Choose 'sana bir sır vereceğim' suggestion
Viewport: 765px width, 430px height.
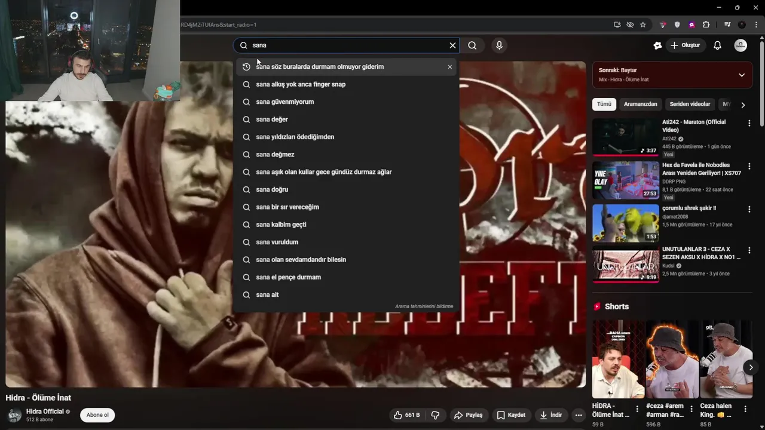click(346, 207)
